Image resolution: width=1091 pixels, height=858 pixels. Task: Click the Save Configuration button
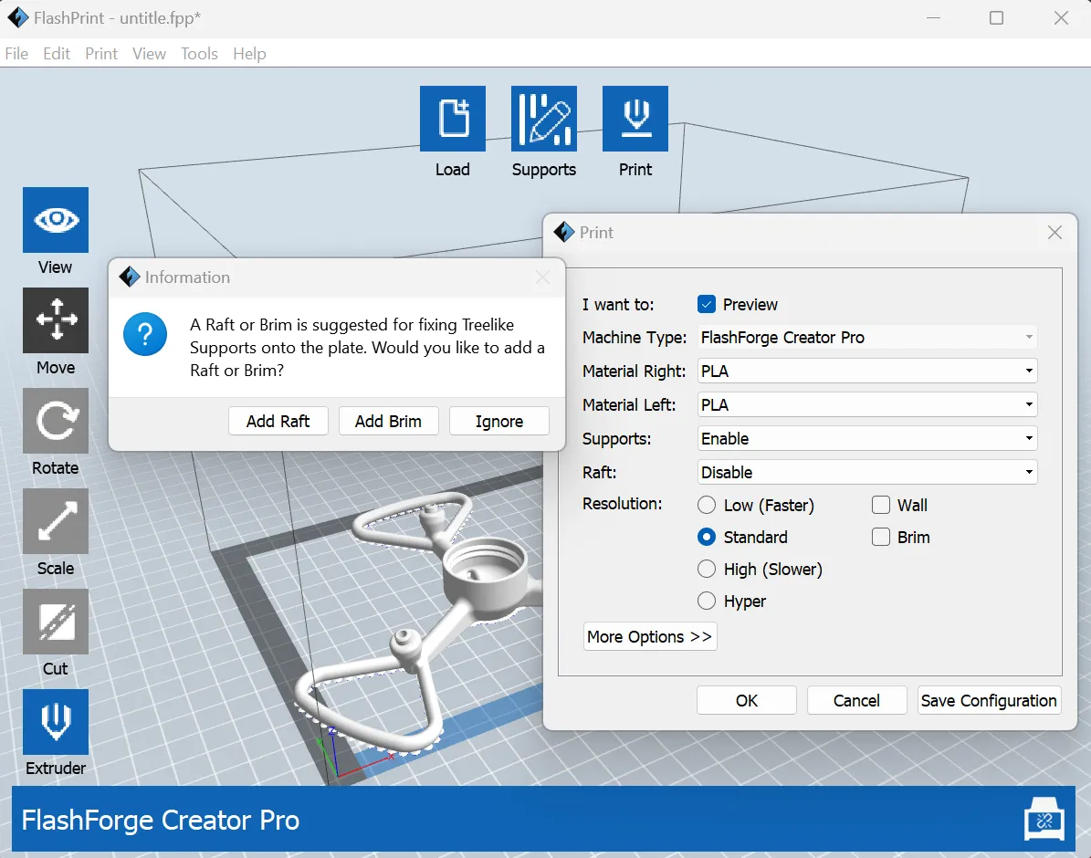point(989,700)
